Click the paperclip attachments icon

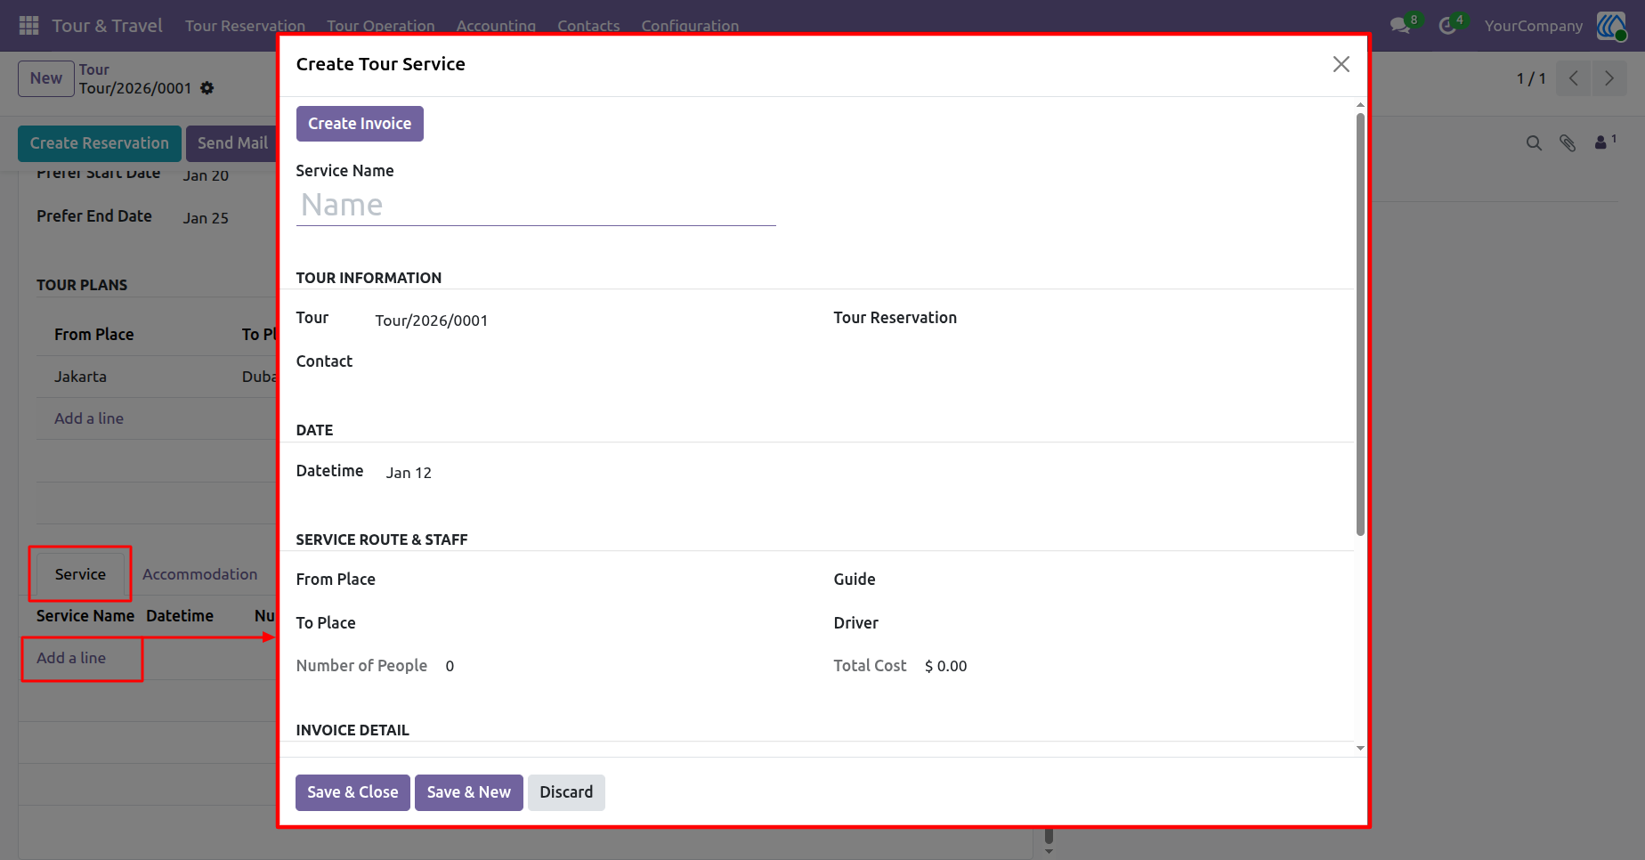(1568, 142)
